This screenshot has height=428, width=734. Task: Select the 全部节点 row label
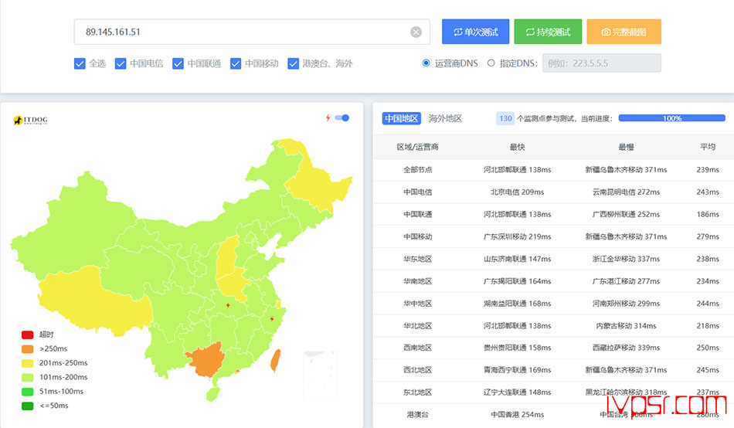[417, 169]
